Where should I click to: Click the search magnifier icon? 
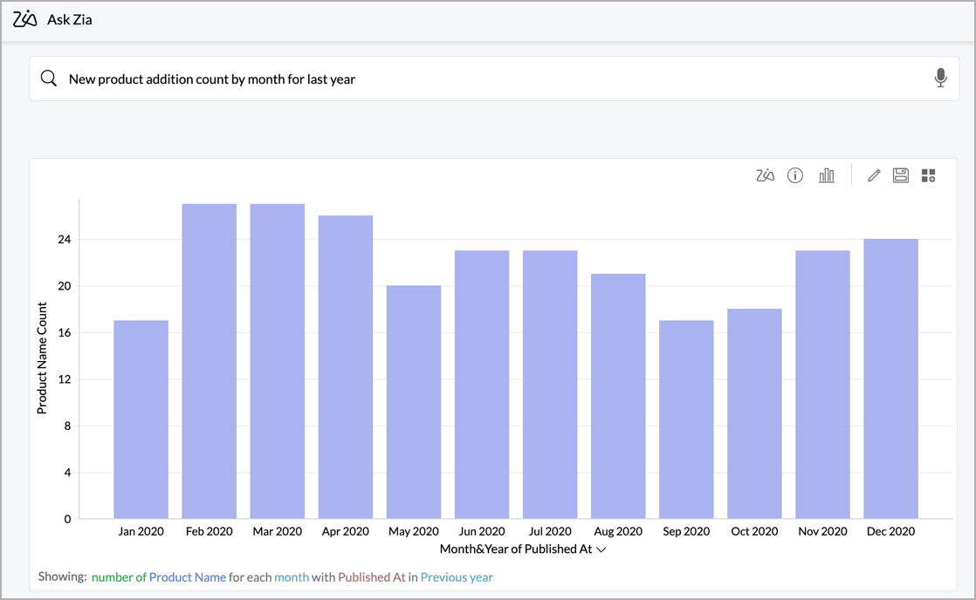coord(49,78)
